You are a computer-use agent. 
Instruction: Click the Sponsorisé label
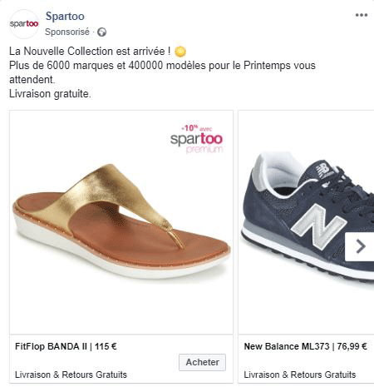(x=67, y=32)
